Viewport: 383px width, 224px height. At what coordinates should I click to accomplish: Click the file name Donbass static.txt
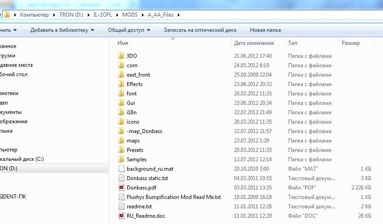tap(147, 178)
